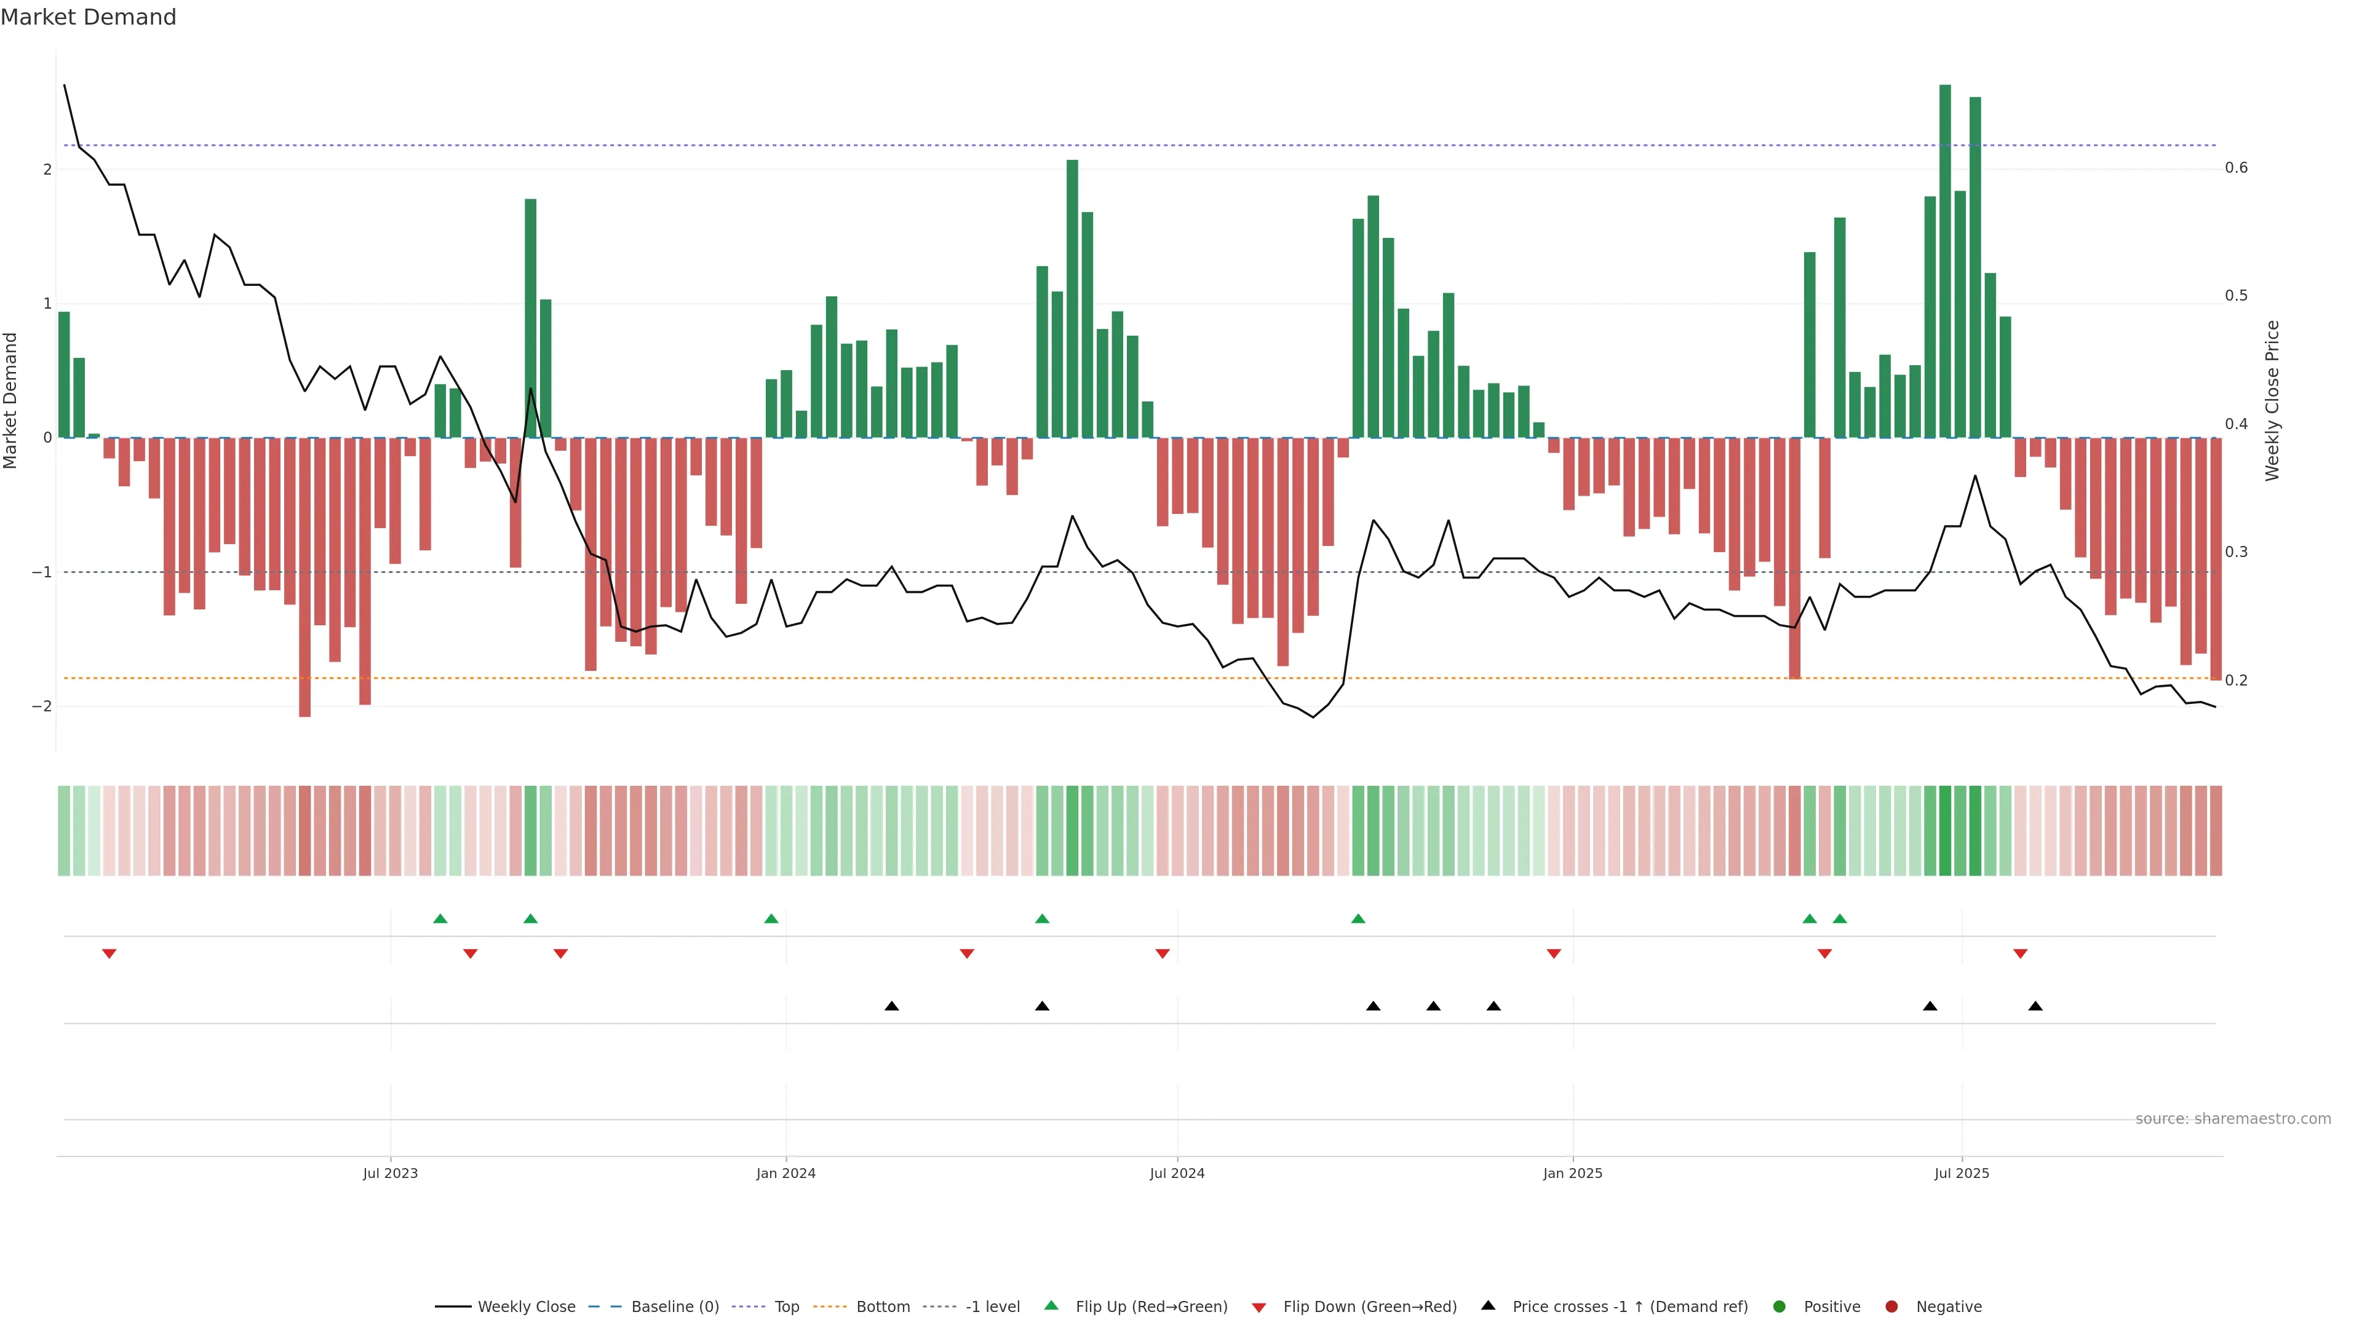This screenshot has width=2362, height=1328.
Task: Click the green Positive legend dot
Action: click(1779, 1306)
